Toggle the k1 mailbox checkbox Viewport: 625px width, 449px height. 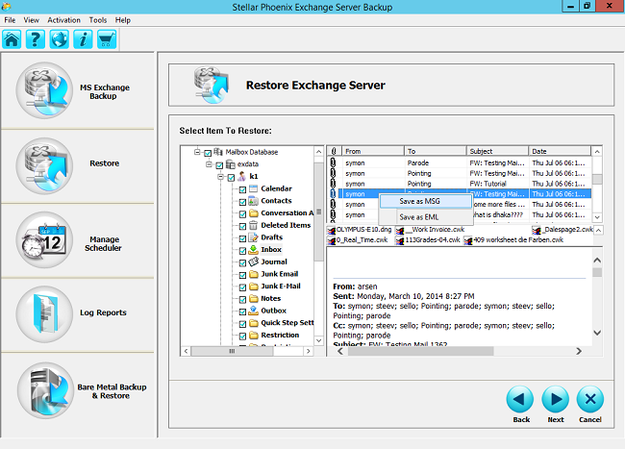[231, 178]
